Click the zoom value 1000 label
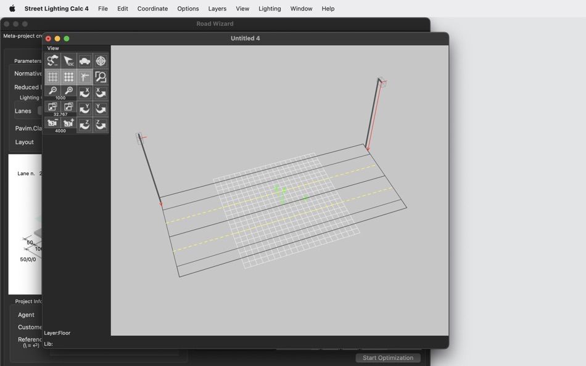The height and width of the screenshot is (366, 586). (60, 98)
